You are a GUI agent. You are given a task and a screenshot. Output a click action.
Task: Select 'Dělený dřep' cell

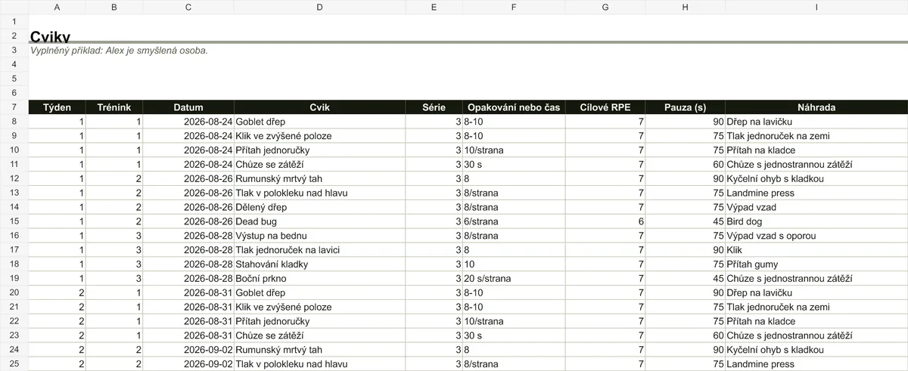click(x=319, y=207)
